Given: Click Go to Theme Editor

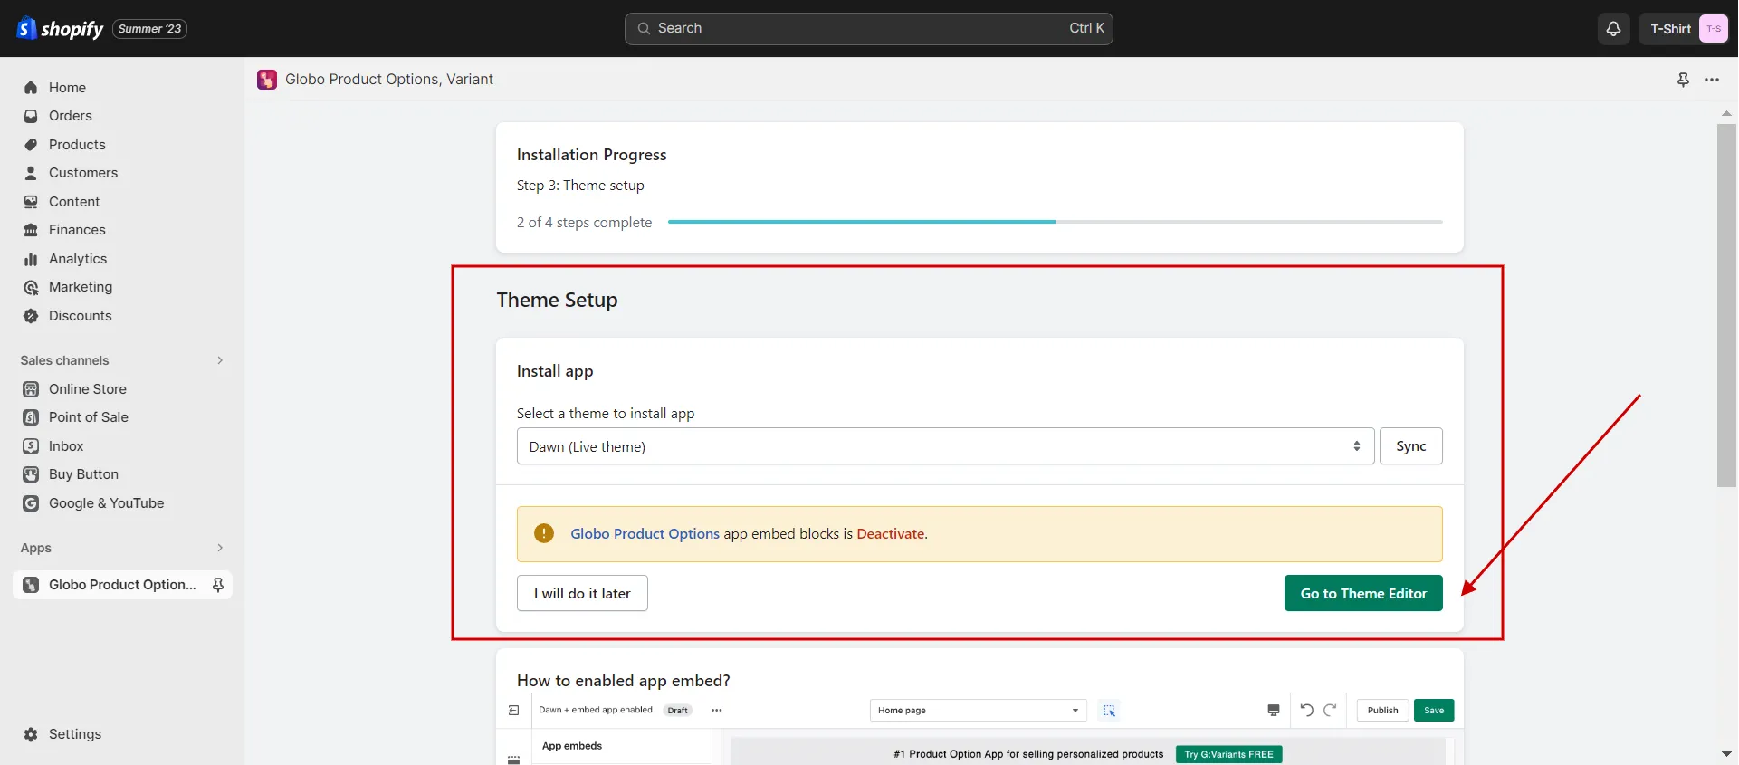Looking at the screenshot, I should point(1363,593).
